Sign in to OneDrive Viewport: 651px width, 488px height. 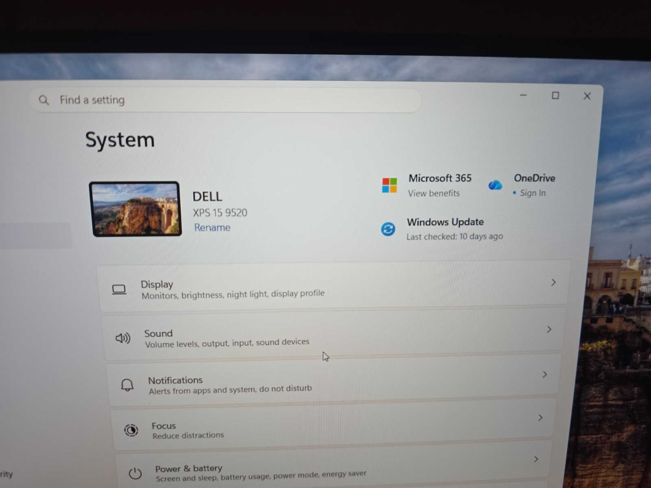[x=533, y=193]
